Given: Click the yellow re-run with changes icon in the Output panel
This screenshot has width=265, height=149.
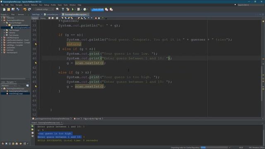Looking at the screenshot, I should pos(32,130).
